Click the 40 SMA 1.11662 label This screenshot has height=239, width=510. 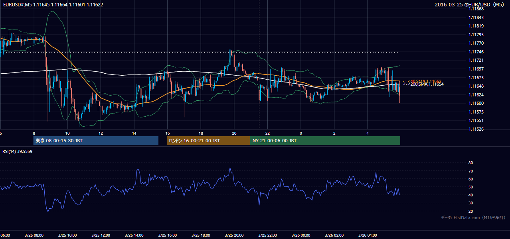[x=422, y=81]
